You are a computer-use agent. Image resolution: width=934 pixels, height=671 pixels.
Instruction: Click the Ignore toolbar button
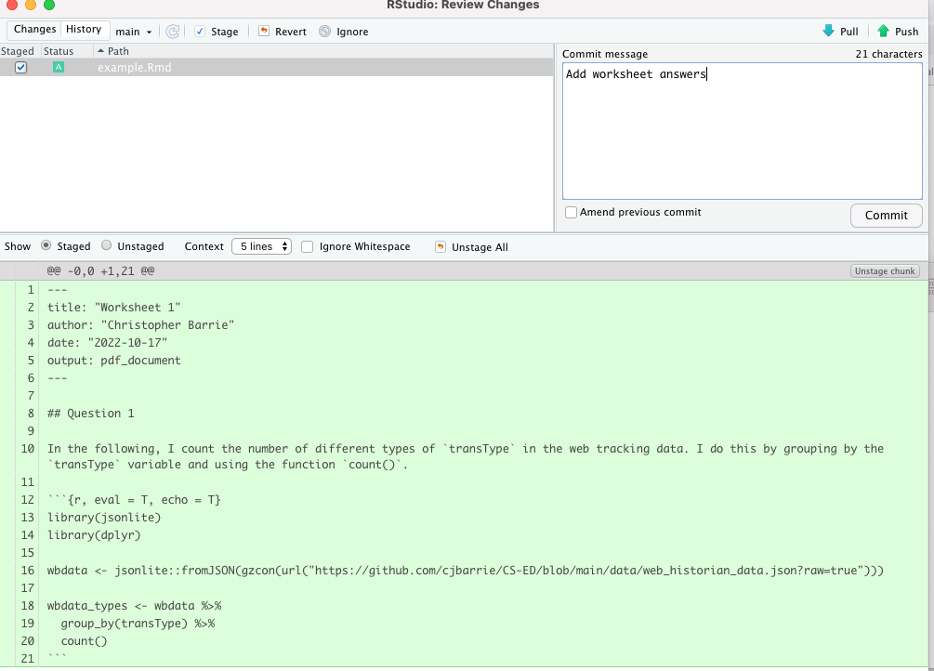pyautogui.click(x=344, y=32)
